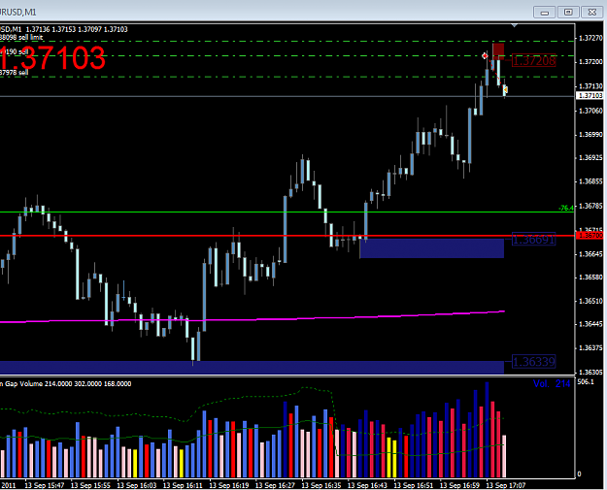607x490 pixels.
Task: Select the blue rectangle zone labeled 1.36339
Action: pyautogui.click(x=252, y=367)
